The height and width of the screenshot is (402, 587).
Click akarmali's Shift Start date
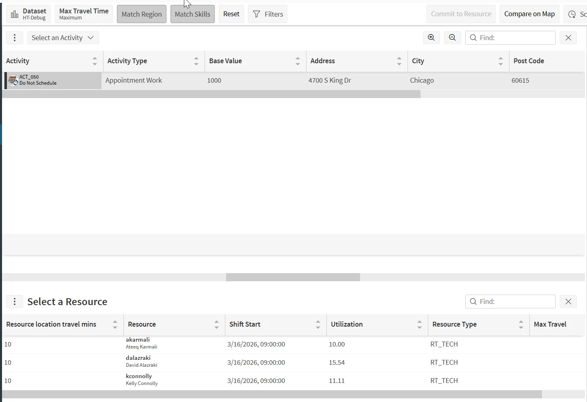256,344
